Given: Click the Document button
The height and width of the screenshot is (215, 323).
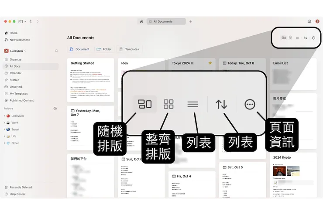Looking at the screenshot, I should [x=79, y=49].
